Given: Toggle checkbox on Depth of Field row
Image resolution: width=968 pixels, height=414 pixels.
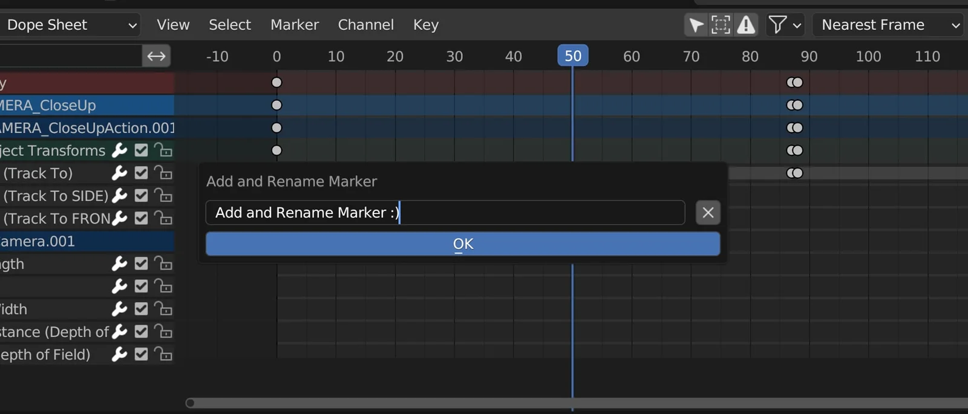Looking at the screenshot, I should (x=141, y=355).
